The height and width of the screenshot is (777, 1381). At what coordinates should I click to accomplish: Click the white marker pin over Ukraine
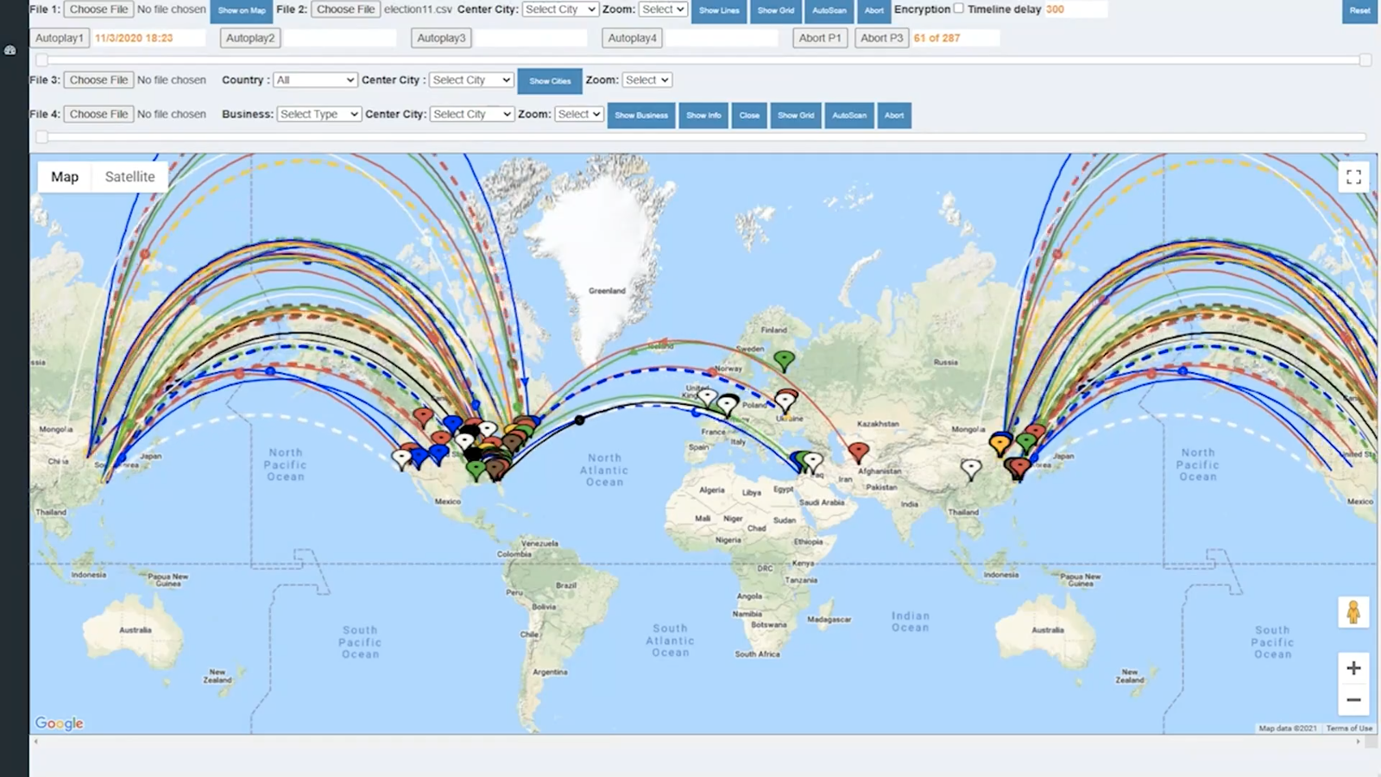tap(785, 401)
